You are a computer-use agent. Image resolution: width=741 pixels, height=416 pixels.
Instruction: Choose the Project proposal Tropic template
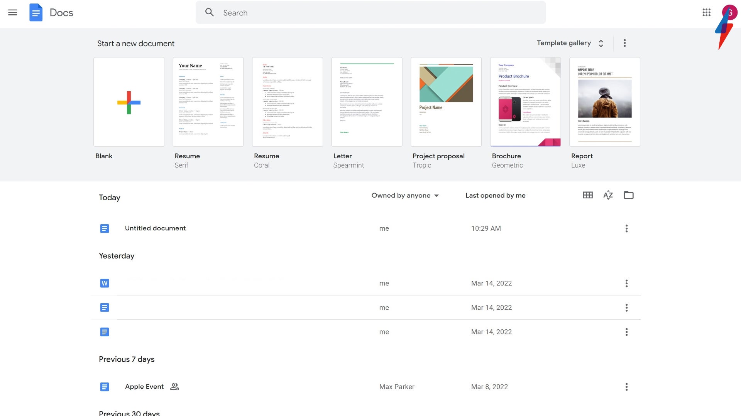pos(446,102)
